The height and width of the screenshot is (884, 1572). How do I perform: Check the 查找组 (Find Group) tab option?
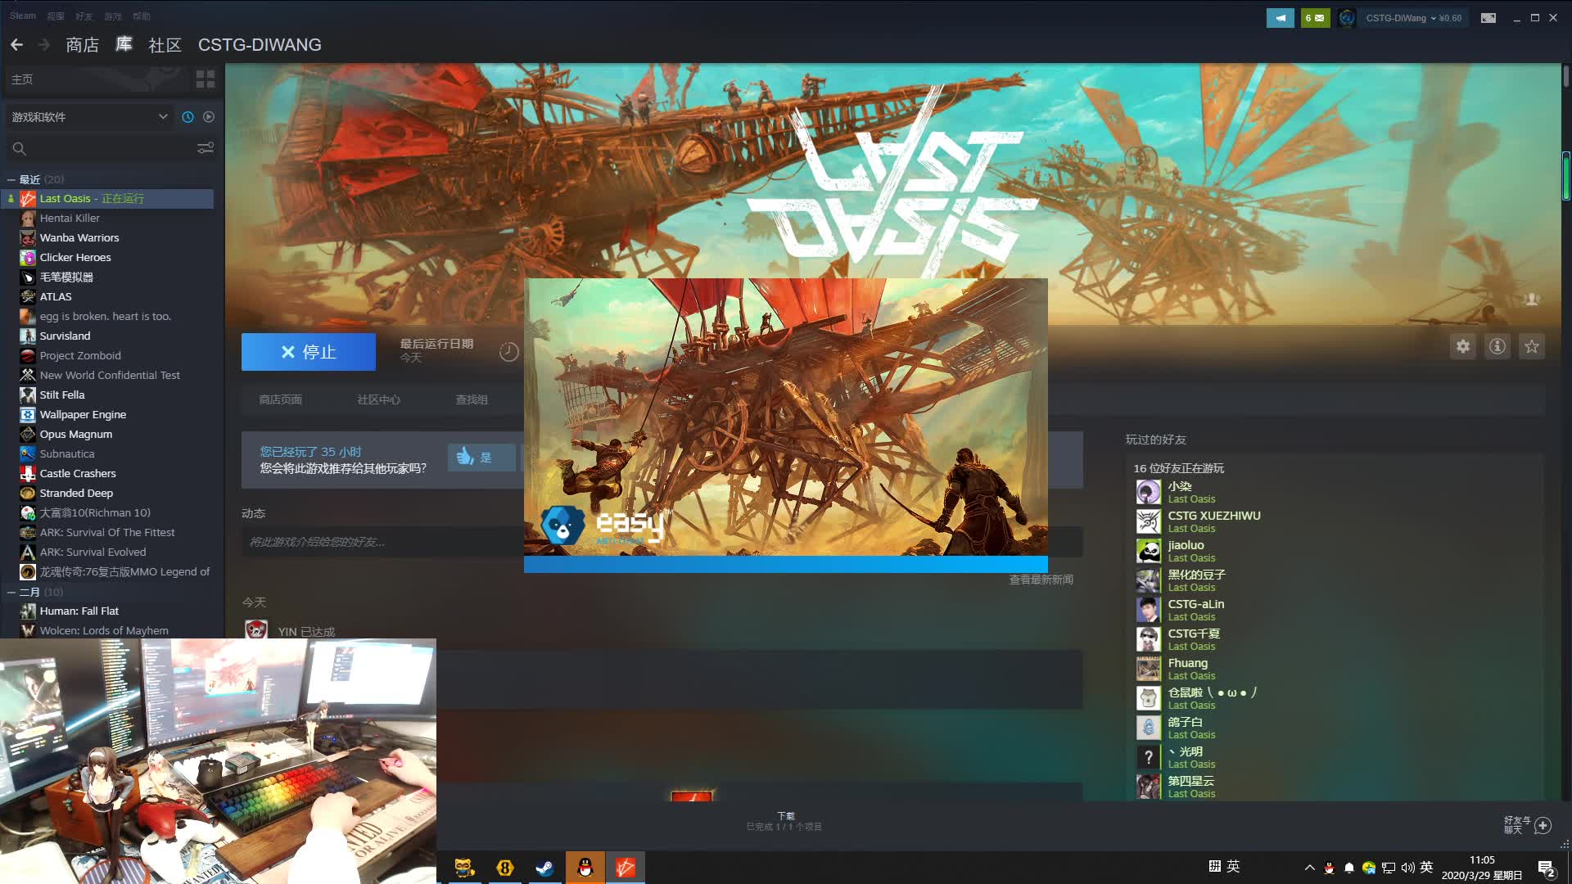[471, 399]
